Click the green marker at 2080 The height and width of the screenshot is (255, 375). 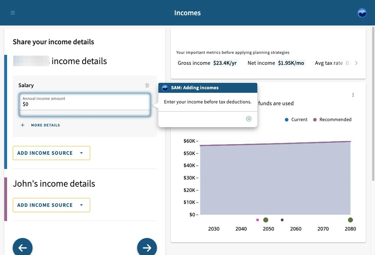(350, 220)
